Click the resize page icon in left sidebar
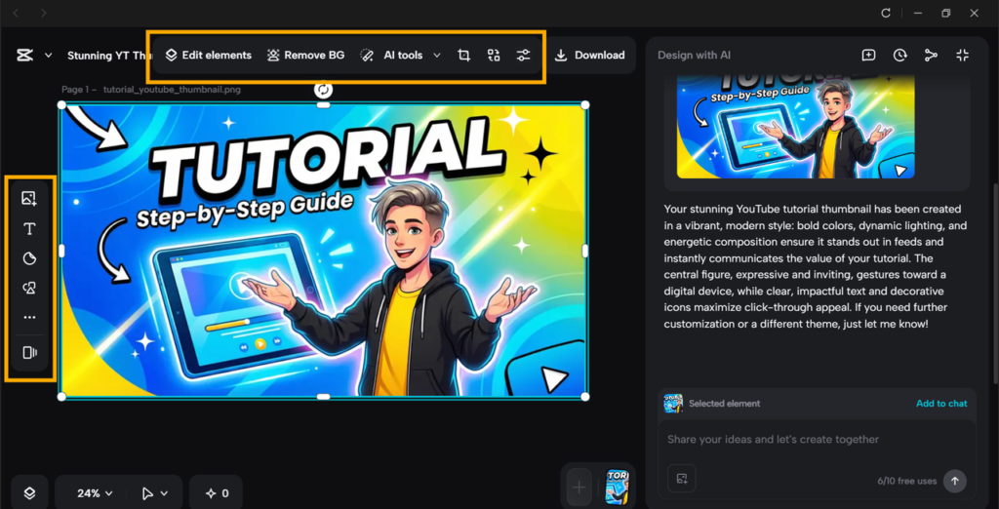The height and width of the screenshot is (509, 999). click(29, 352)
